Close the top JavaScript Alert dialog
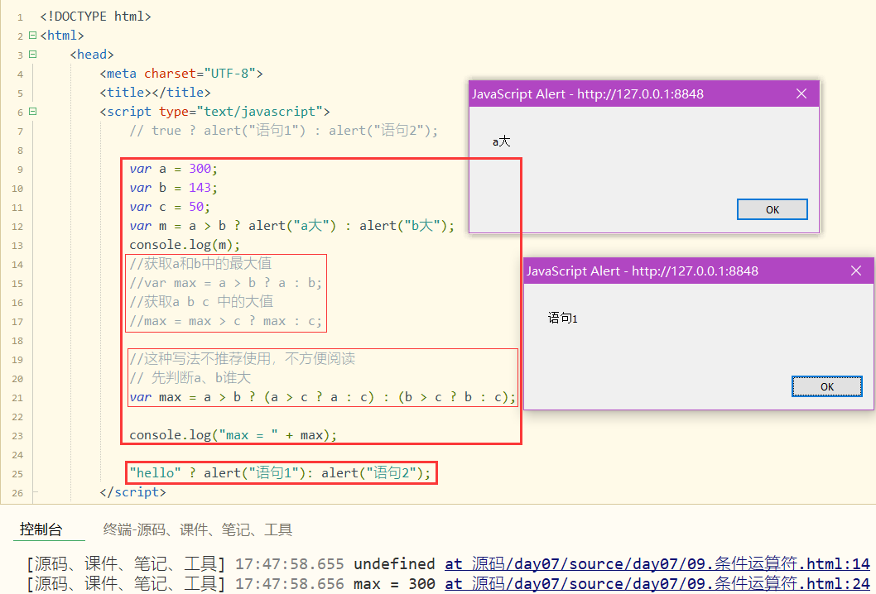 [x=801, y=93]
